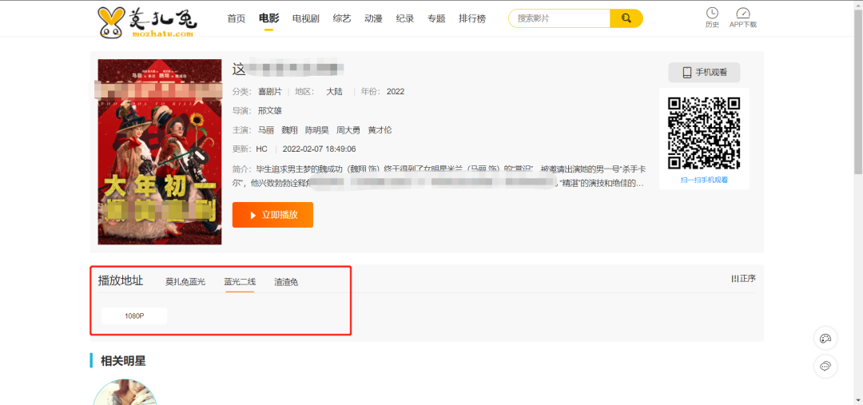Select the 1080P episode button
The height and width of the screenshot is (405, 863).
click(134, 316)
